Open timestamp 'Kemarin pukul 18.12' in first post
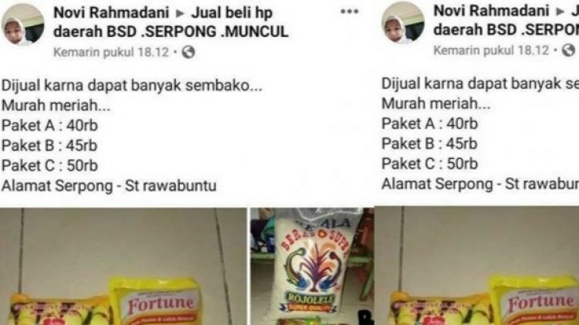Image resolution: width=579 pixels, height=325 pixels. point(111,52)
